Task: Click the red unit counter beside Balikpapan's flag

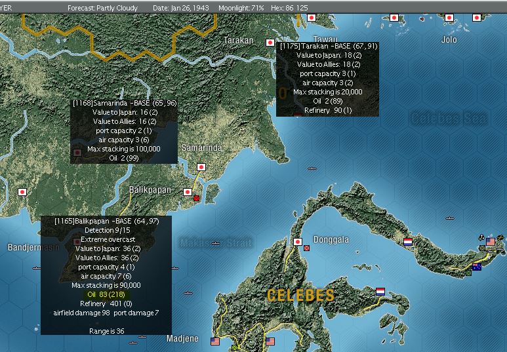Action: pyautogui.click(x=196, y=198)
